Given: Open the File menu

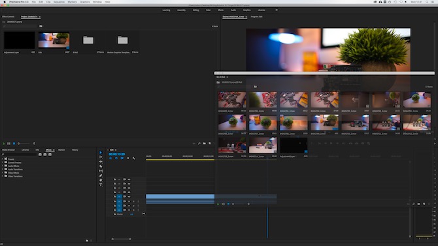Looking at the screenshot, I should (33, 2).
